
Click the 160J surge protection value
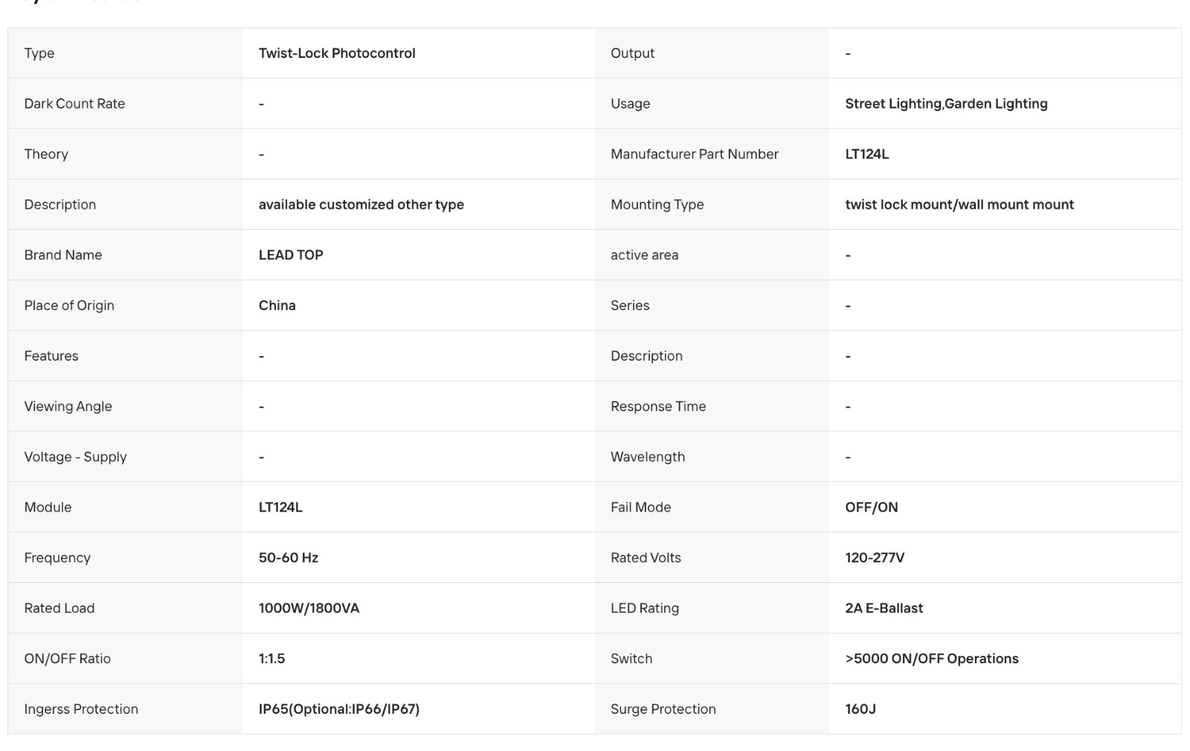pyautogui.click(x=860, y=709)
